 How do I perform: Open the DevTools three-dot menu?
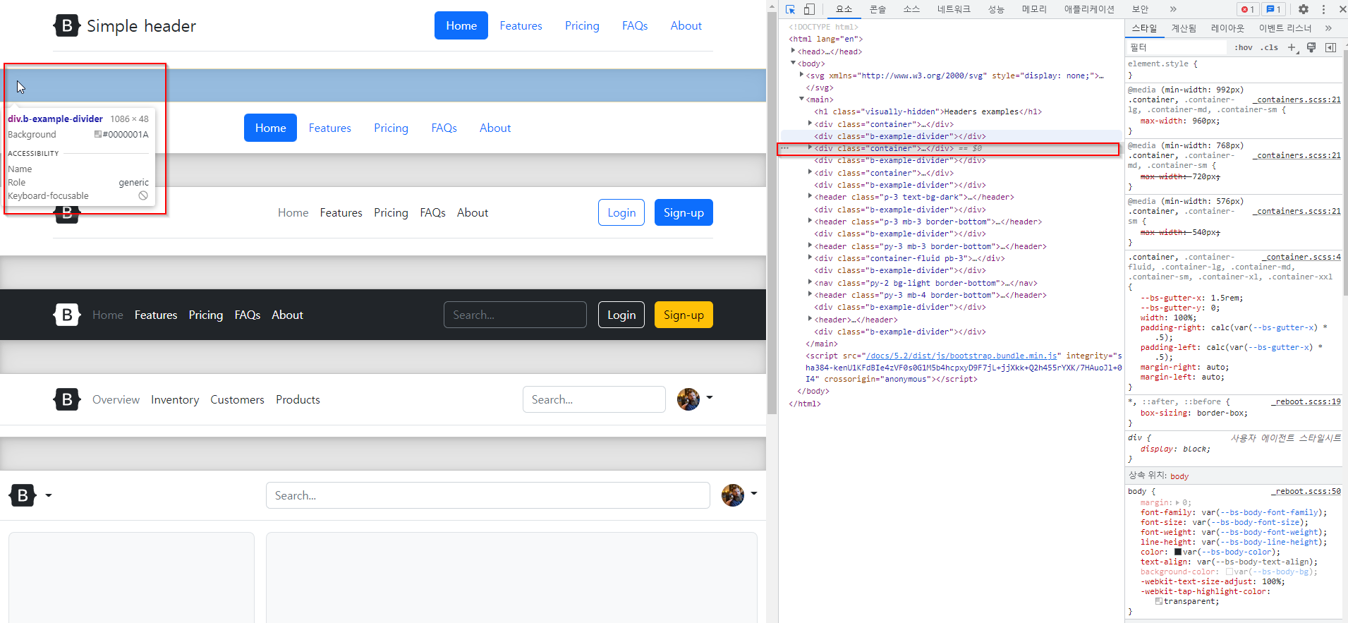click(x=1323, y=9)
